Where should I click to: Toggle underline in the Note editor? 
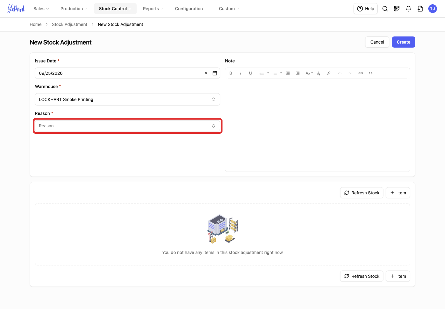[x=251, y=73]
